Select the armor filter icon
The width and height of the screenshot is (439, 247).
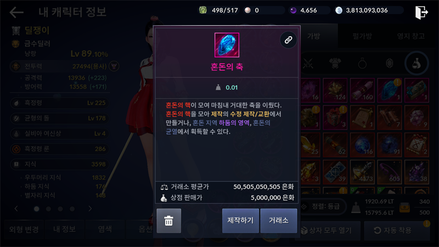point(335,64)
